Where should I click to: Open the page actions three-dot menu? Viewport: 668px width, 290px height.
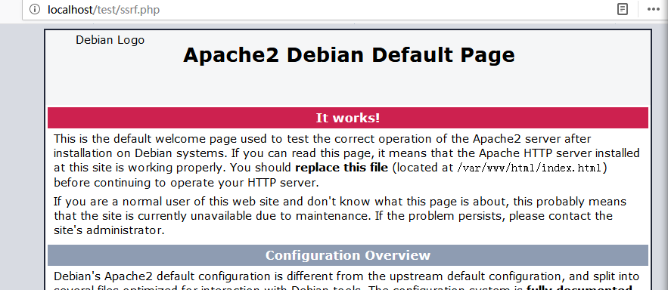click(x=653, y=9)
